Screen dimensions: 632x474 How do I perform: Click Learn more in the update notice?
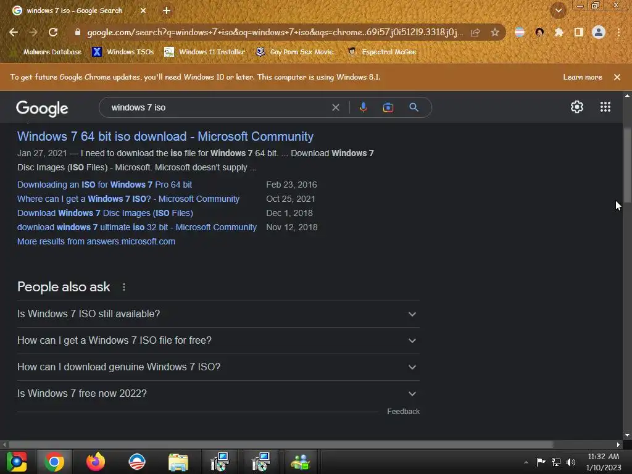tap(583, 77)
